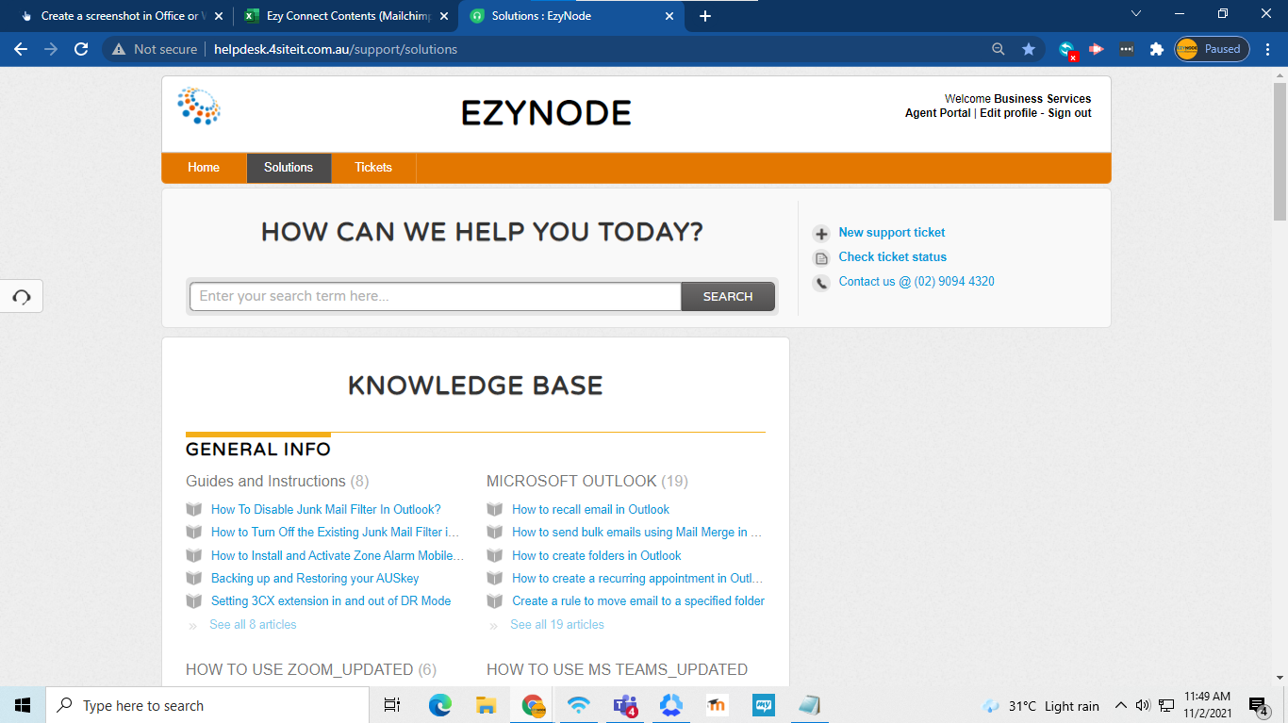1288x723 pixels.
Task: Open bulk emails using Mail Merge article
Action: point(637,532)
